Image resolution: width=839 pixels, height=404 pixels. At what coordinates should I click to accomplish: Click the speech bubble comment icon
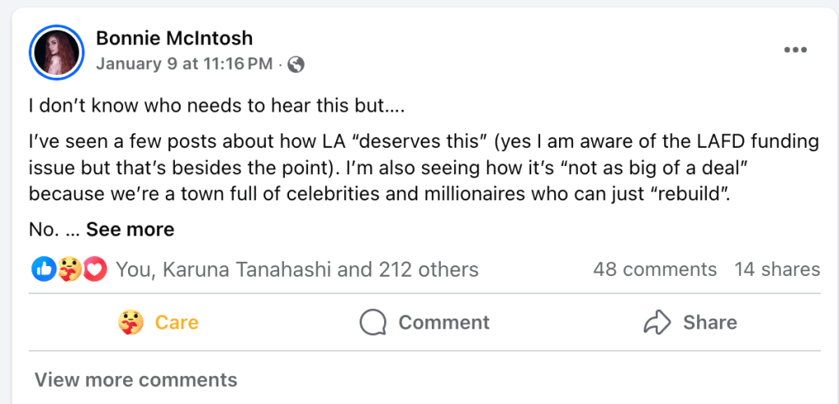pyautogui.click(x=373, y=323)
